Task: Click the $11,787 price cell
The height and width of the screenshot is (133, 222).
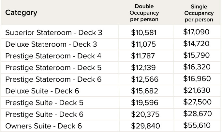Action: [143, 56]
